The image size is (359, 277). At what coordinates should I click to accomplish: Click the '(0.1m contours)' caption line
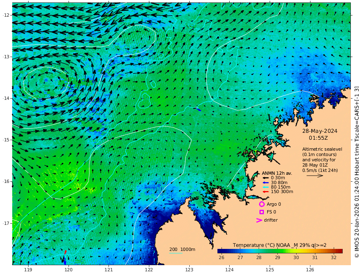[x=319, y=154]
